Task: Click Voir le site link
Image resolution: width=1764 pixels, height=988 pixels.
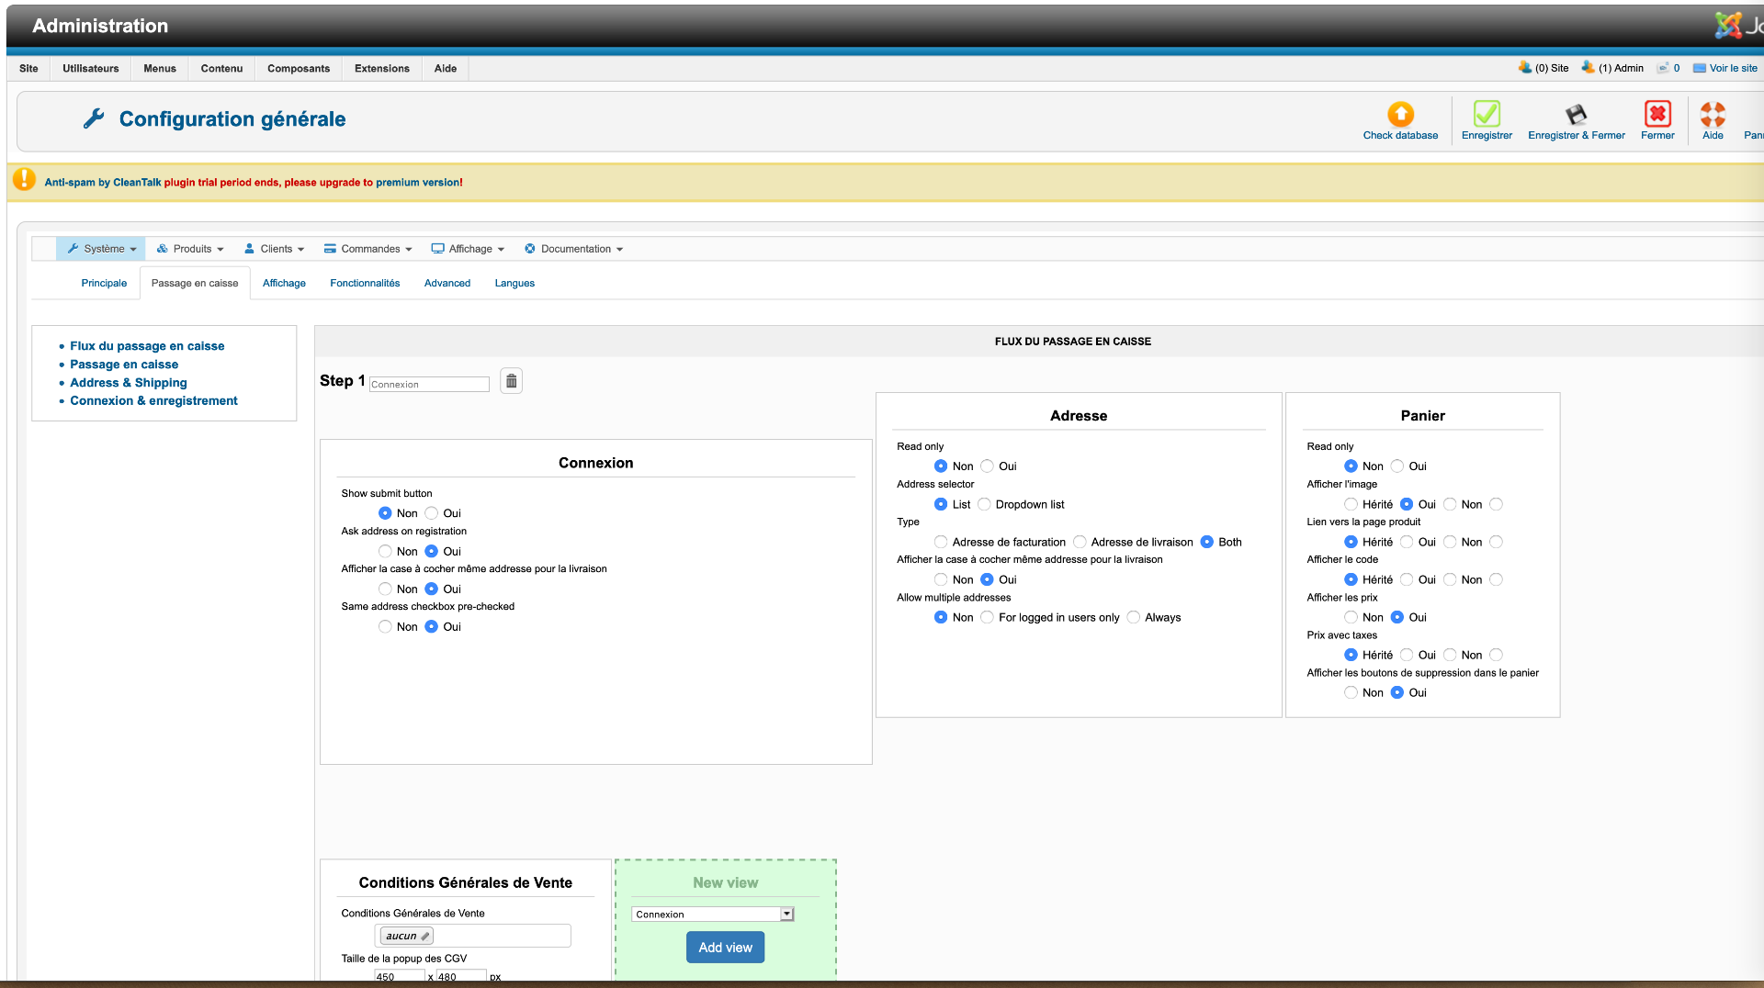Action: pos(1733,68)
